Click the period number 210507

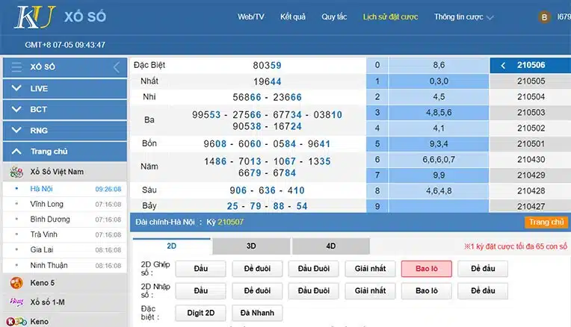point(230,222)
